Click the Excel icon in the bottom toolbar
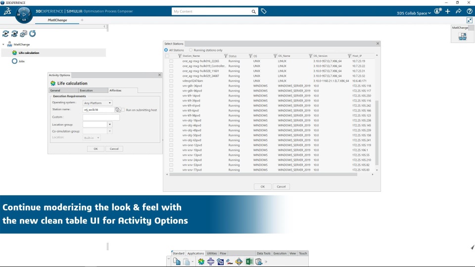Image resolution: width=475 pixels, height=267 pixels. point(249,262)
